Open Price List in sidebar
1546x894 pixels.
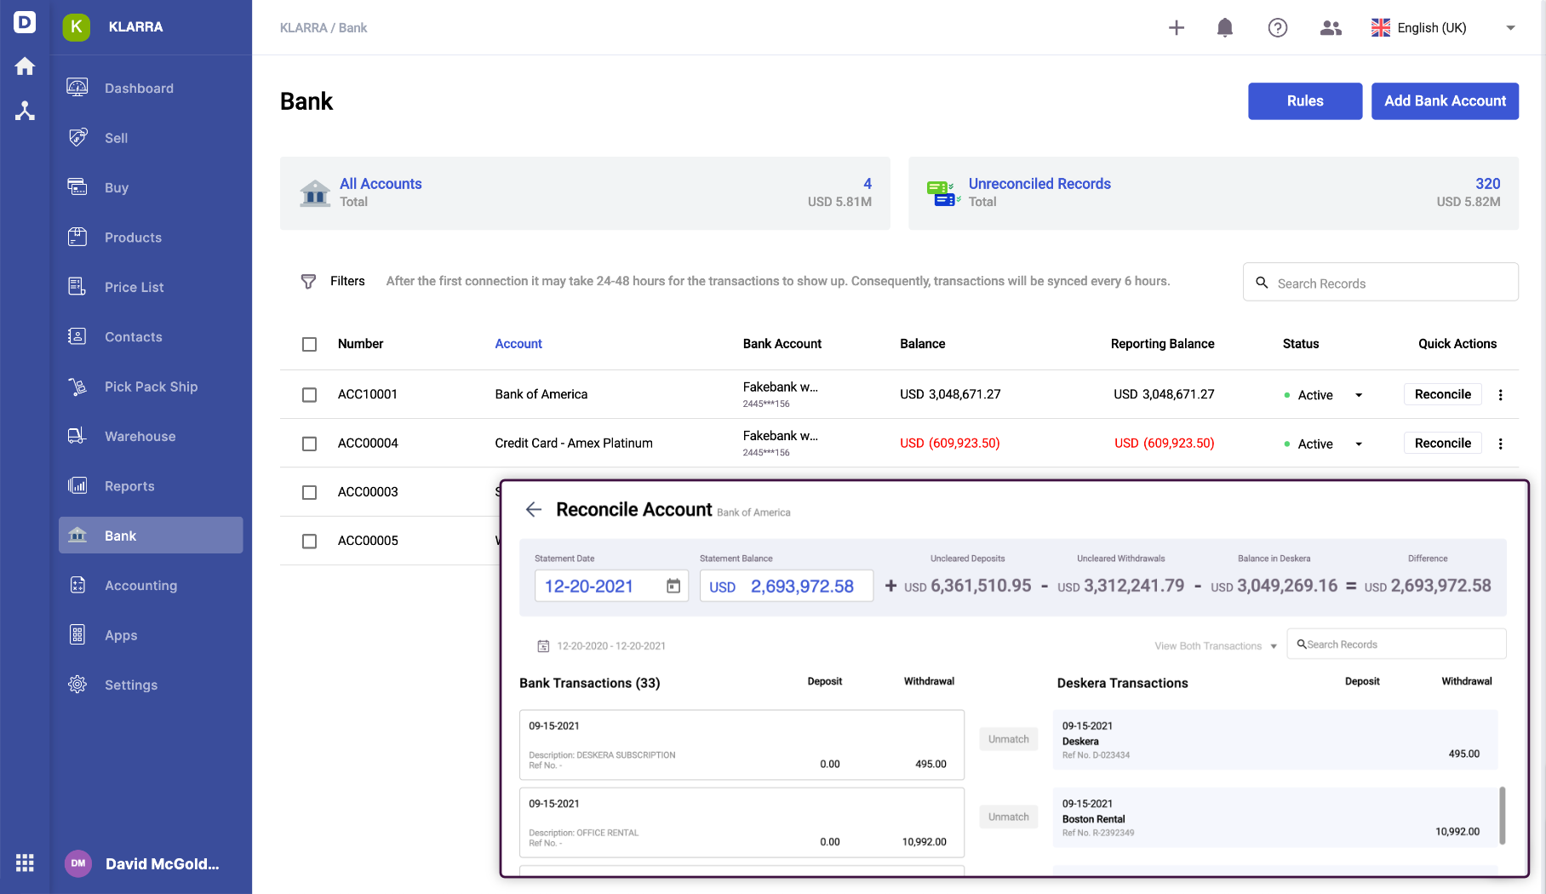(151, 287)
